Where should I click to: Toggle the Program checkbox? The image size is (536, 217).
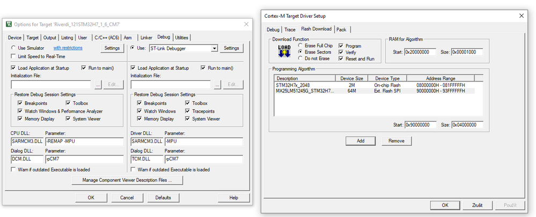pos(341,46)
